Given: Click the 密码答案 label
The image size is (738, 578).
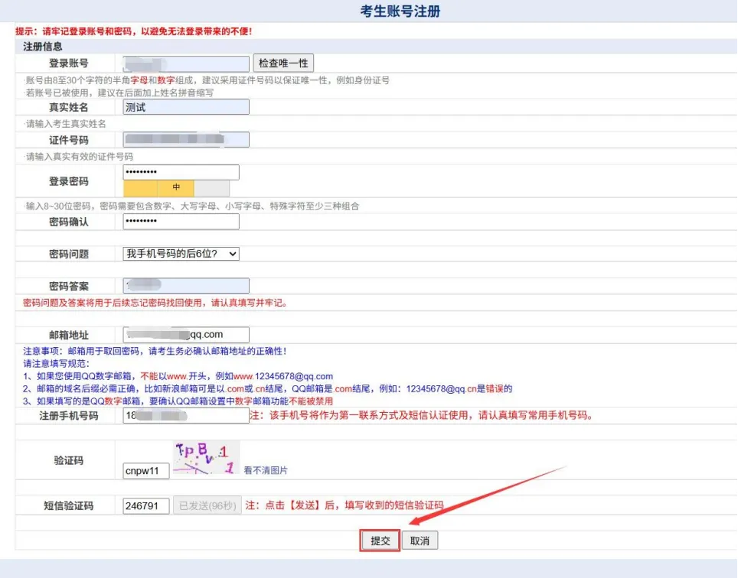Looking at the screenshot, I should (69, 286).
